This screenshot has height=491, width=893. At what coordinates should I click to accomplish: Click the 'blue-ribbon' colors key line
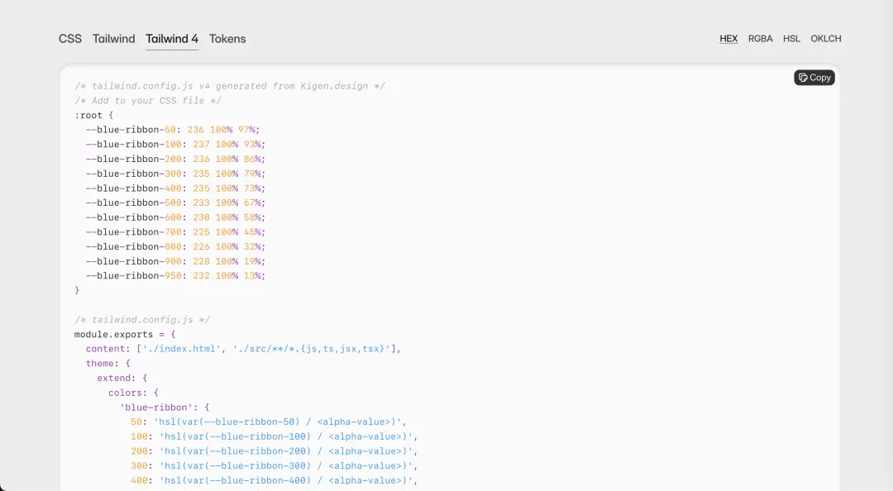pos(165,408)
